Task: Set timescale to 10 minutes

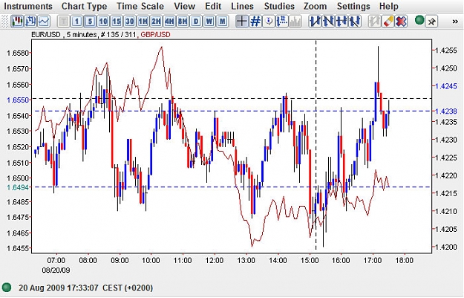Action: [x=103, y=22]
